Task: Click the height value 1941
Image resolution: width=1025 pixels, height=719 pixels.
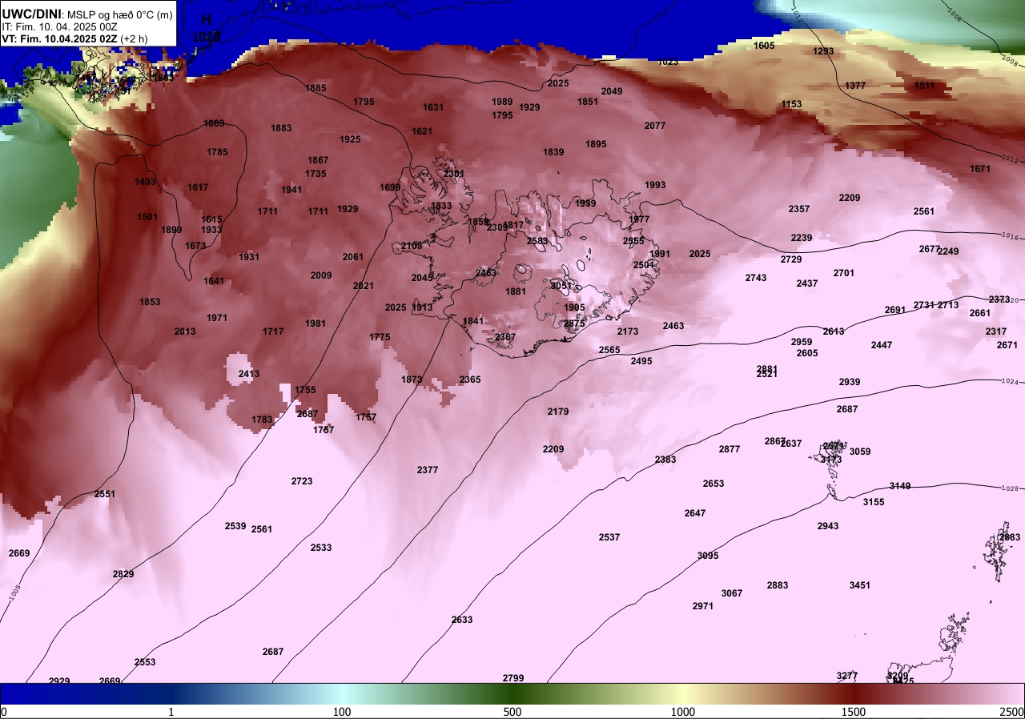Action: point(291,190)
